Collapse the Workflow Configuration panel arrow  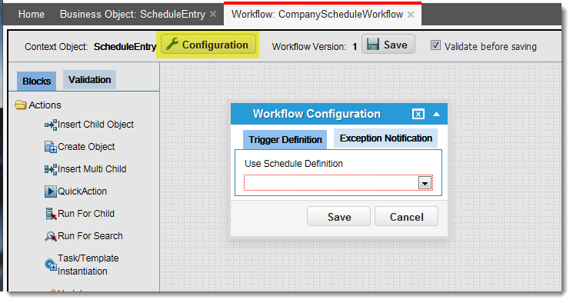click(436, 114)
